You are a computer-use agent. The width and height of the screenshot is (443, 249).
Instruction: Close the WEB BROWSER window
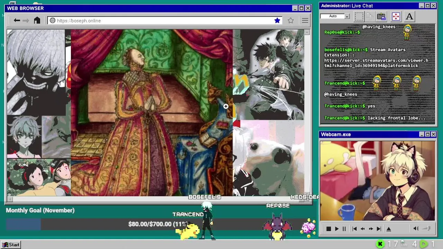(x=308, y=8)
